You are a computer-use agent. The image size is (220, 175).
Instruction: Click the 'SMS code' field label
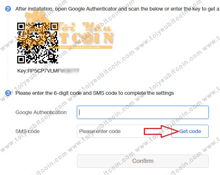[x=27, y=131]
